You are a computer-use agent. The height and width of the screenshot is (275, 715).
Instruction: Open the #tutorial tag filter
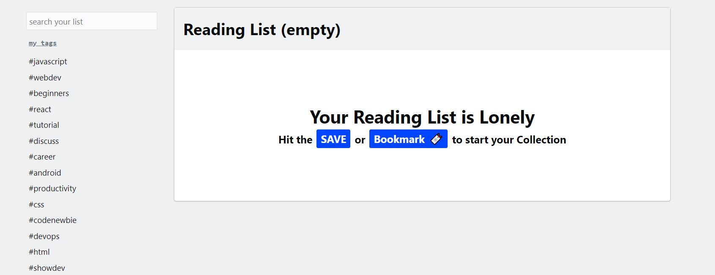(44, 125)
